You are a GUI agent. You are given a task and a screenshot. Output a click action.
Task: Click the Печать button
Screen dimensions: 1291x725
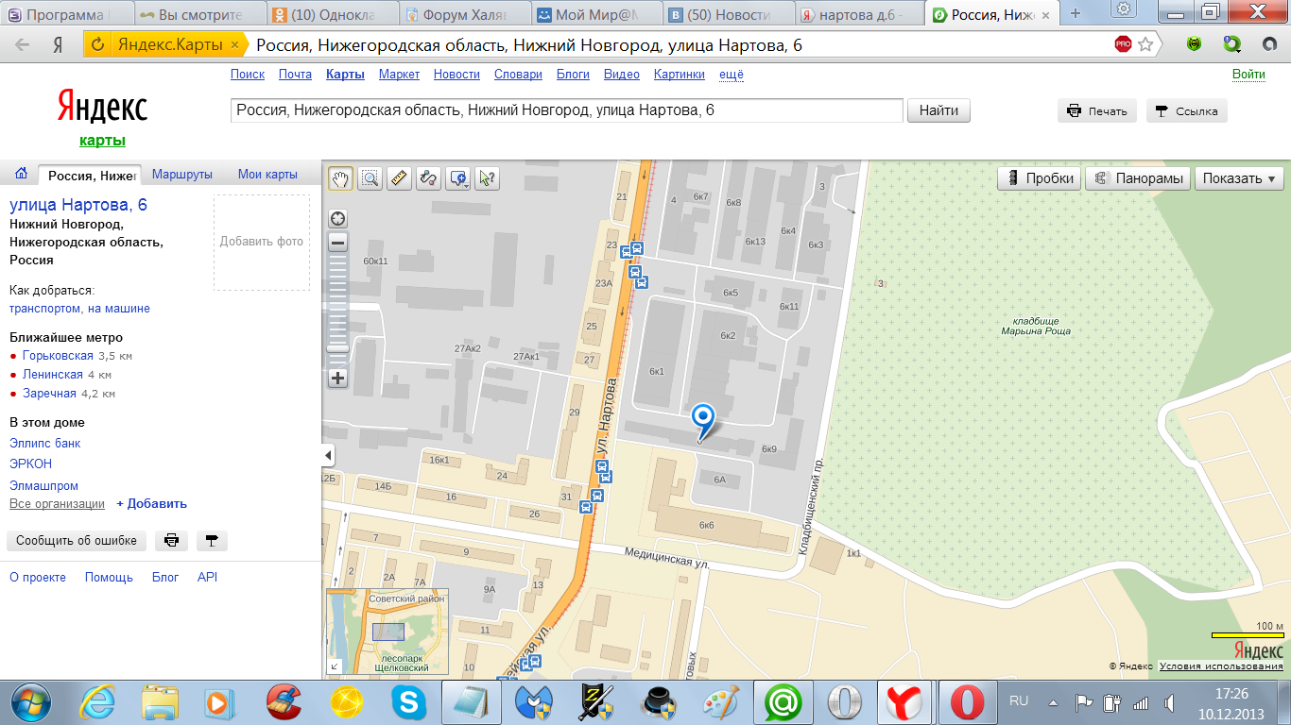pos(1097,110)
